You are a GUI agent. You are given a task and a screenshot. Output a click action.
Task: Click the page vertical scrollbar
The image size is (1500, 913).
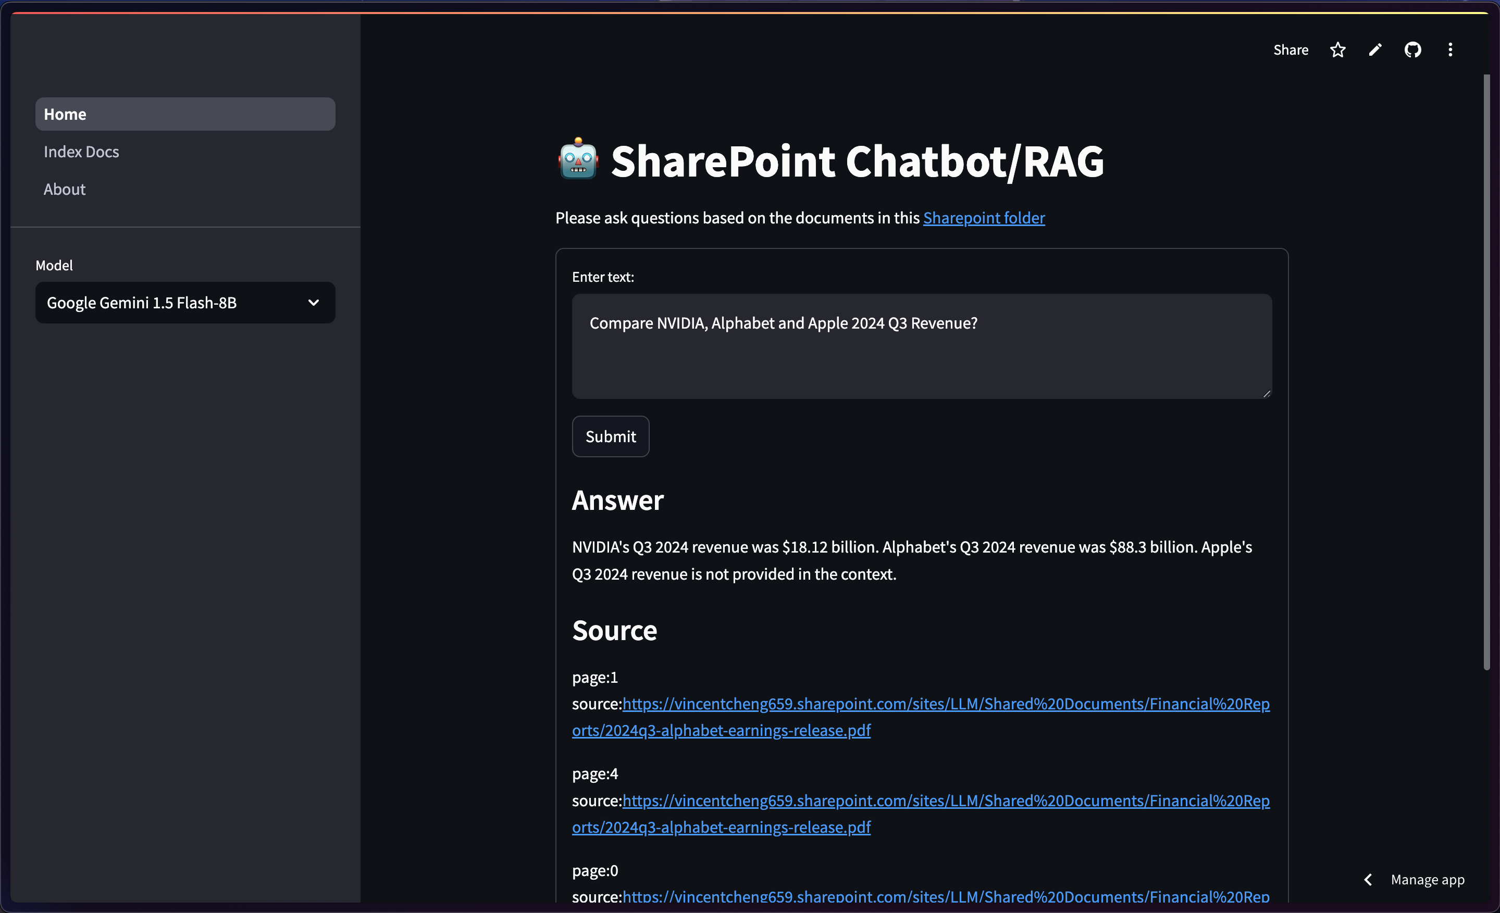pyautogui.click(x=1486, y=371)
